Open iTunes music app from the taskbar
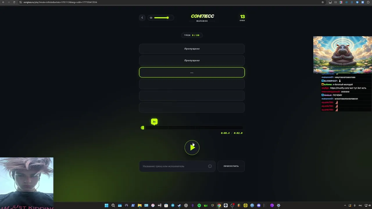 click(x=153, y=206)
